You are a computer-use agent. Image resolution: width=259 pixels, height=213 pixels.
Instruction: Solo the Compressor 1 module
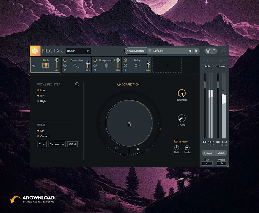95,66
